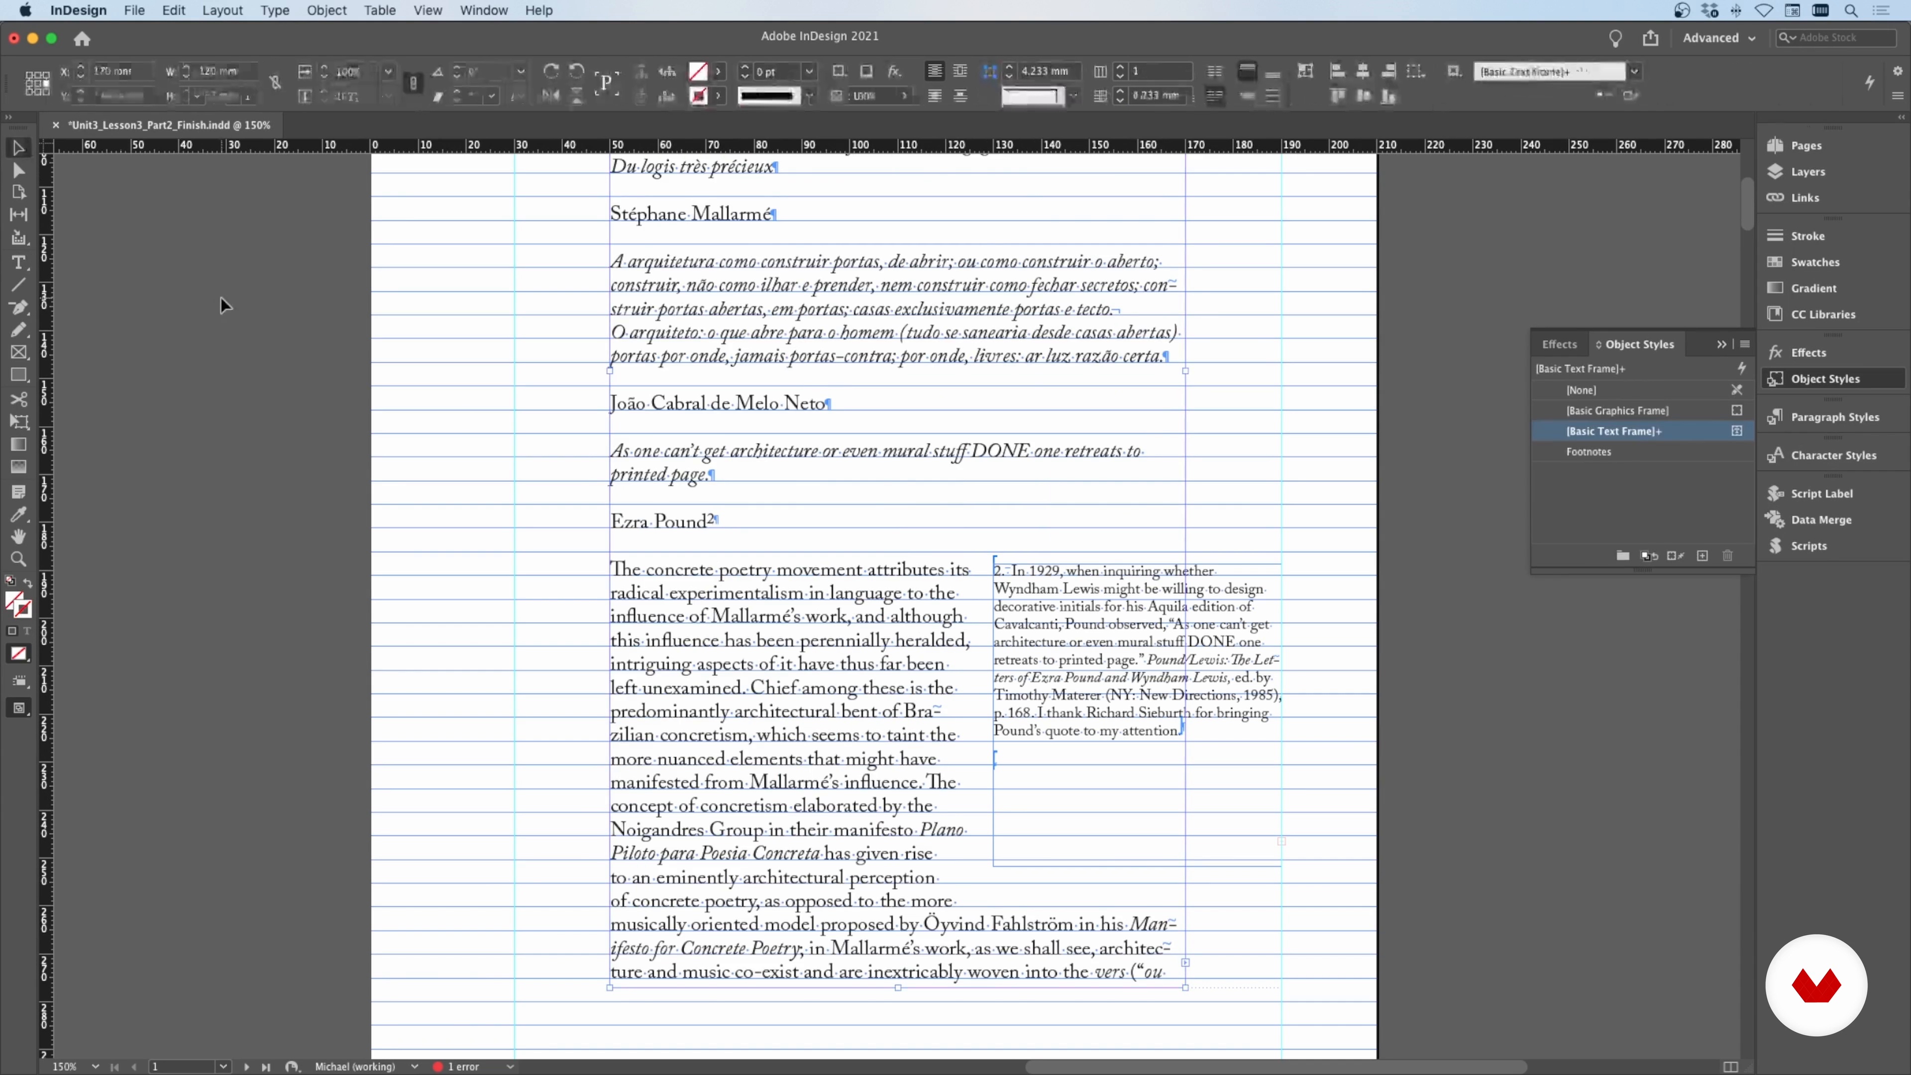Select the Type tool
Image resolution: width=1911 pixels, height=1075 pixels.
point(18,263)
